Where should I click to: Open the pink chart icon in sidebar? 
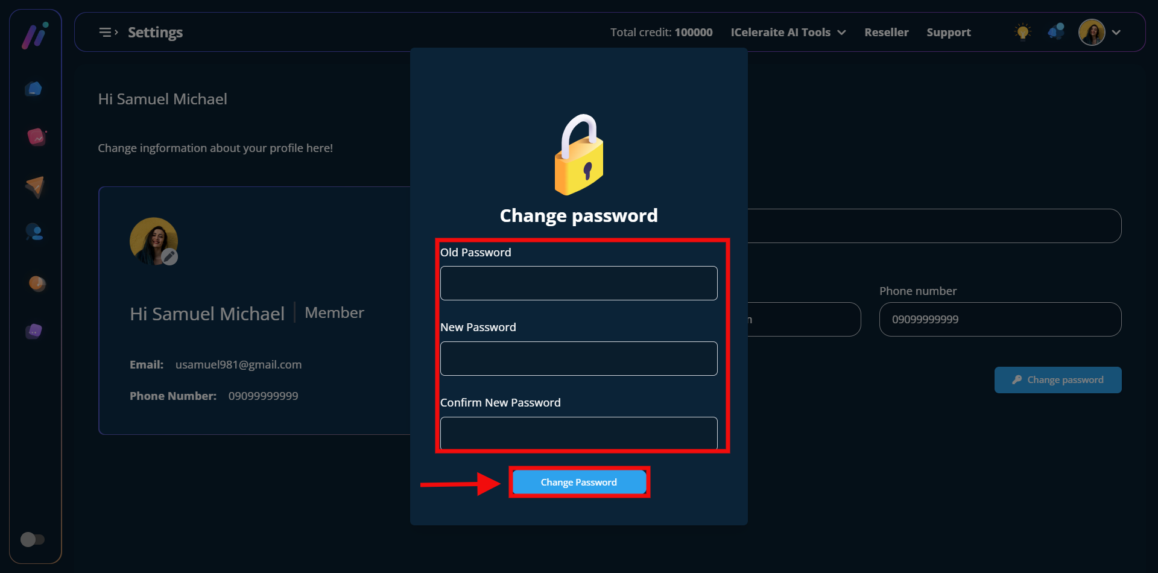click(36, 138)
